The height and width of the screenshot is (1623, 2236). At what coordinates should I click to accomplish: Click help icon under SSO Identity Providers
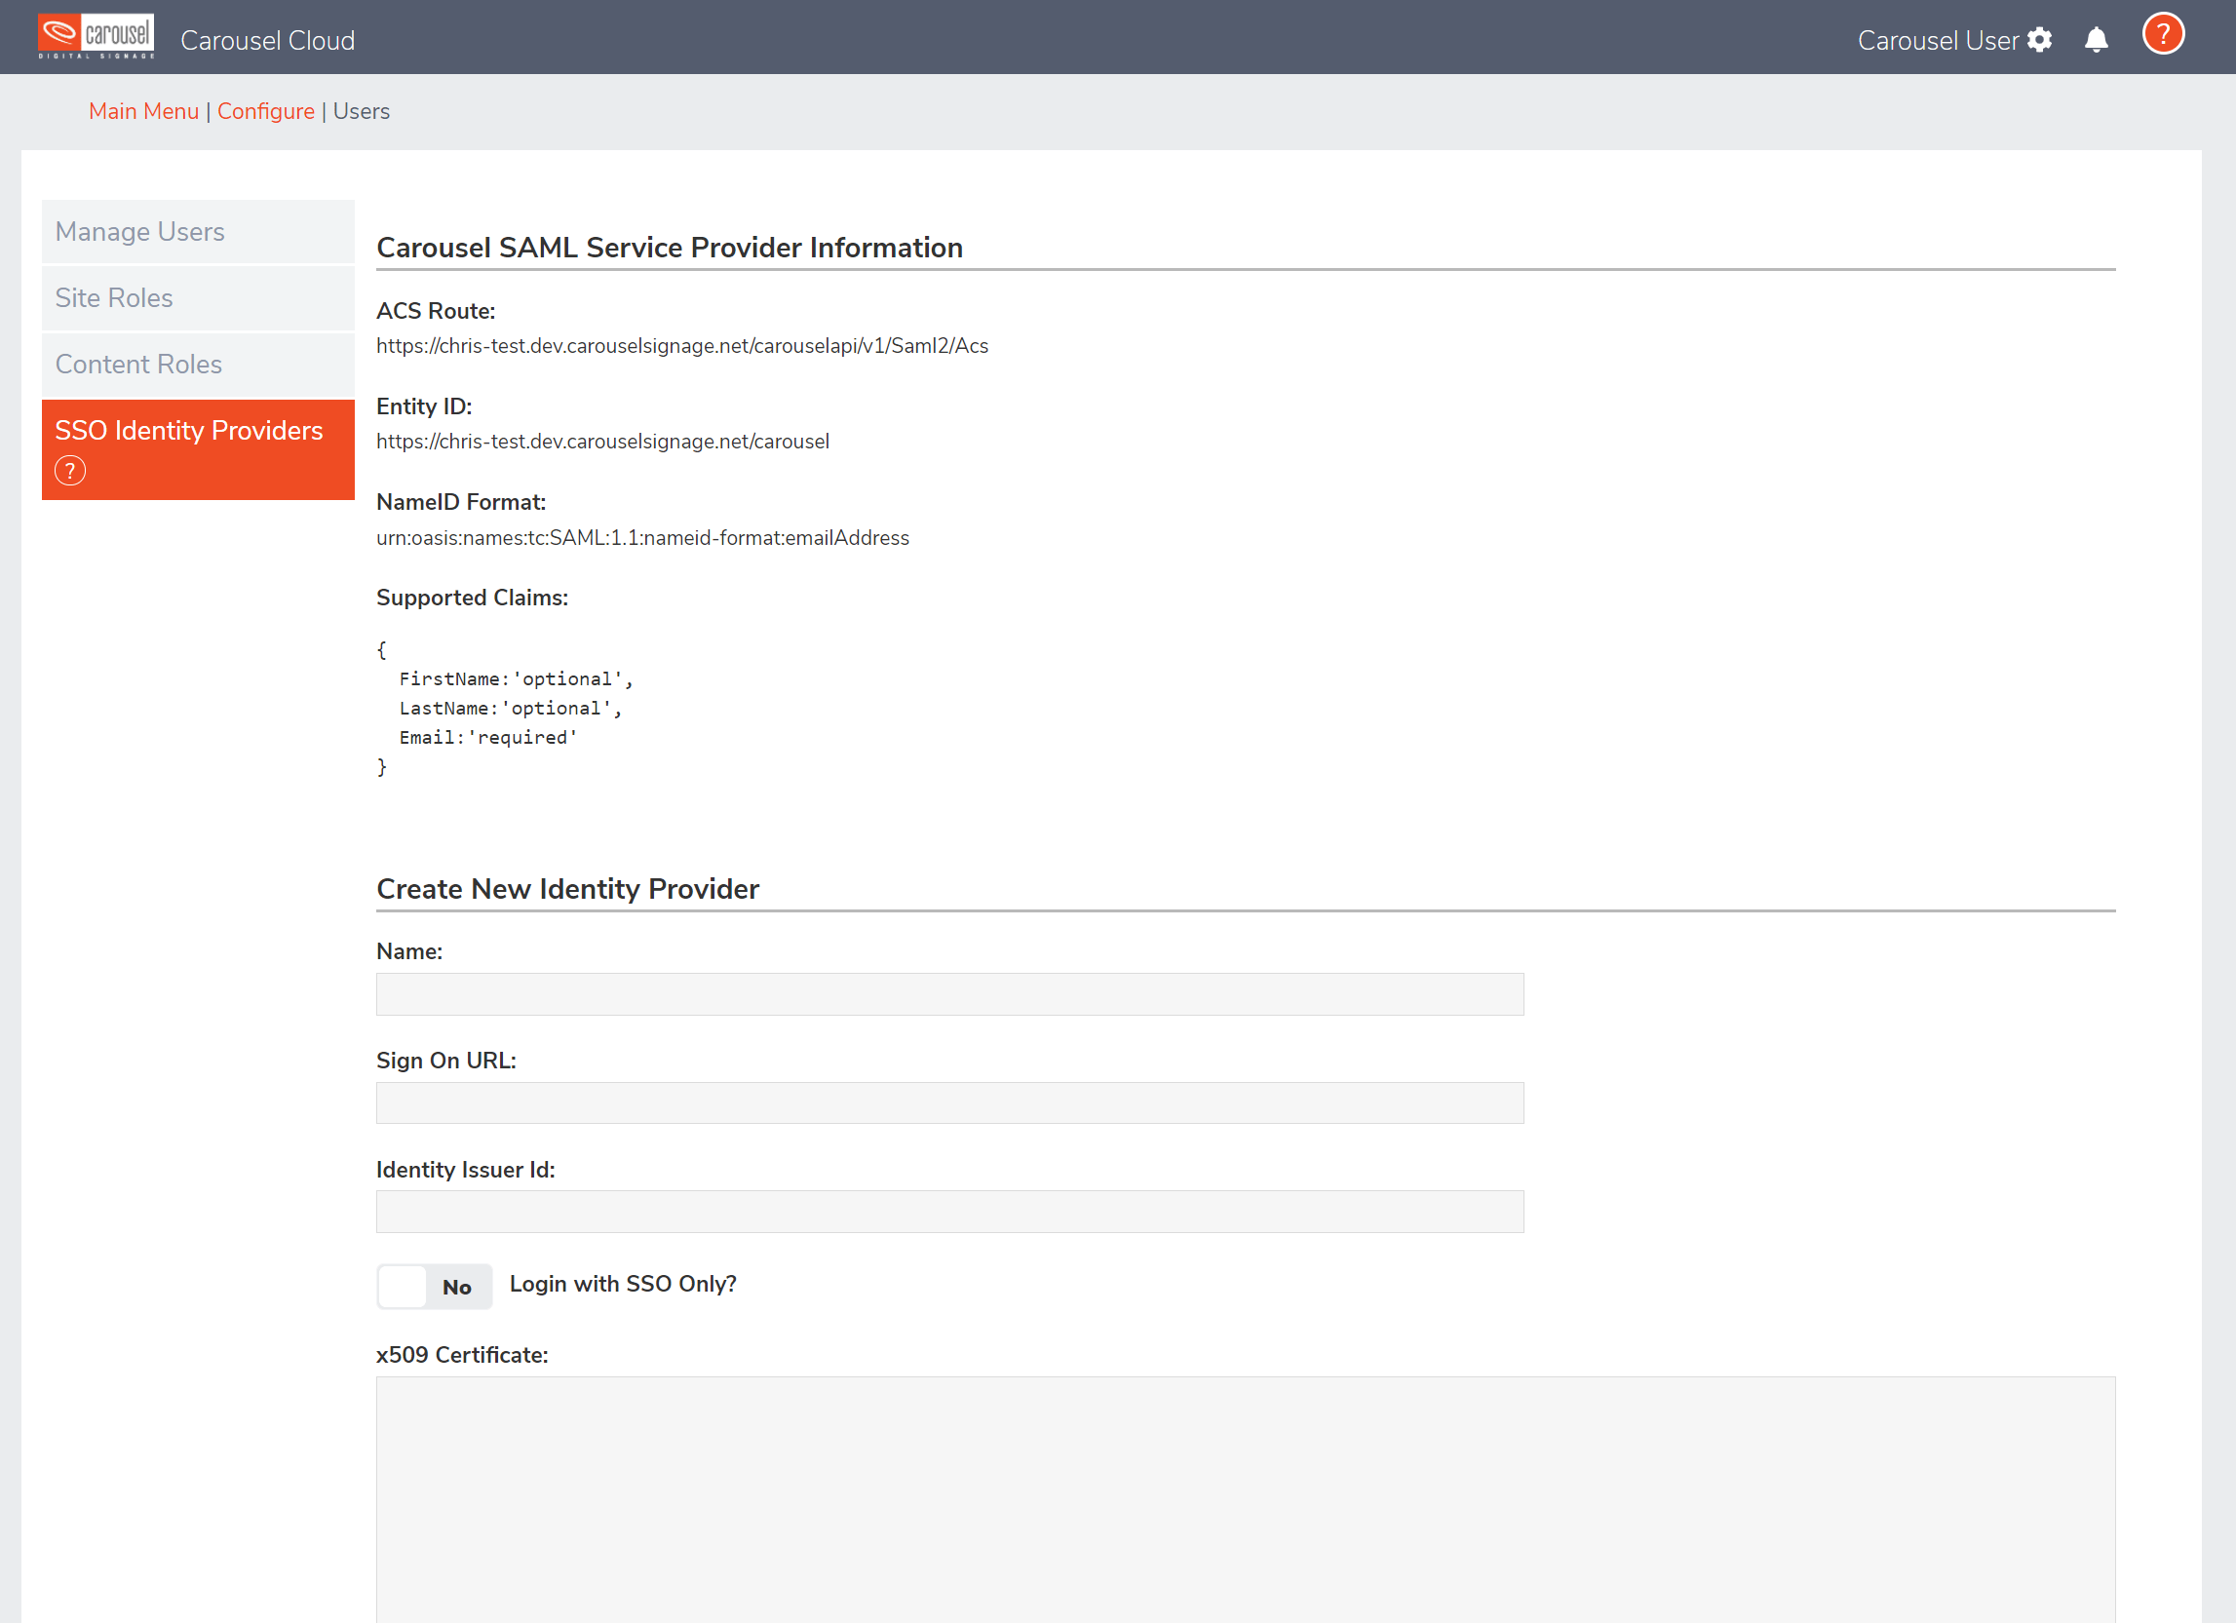tap(70, 471)
